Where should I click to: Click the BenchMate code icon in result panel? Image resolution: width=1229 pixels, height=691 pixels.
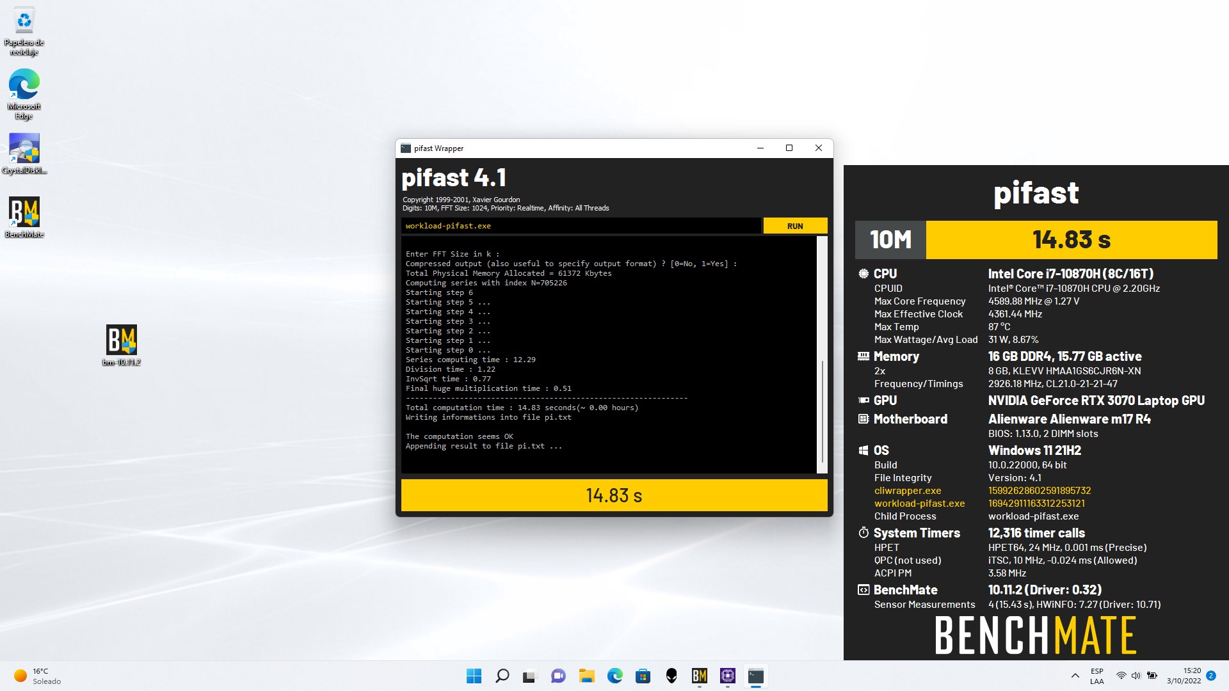(x=864, y=590)
